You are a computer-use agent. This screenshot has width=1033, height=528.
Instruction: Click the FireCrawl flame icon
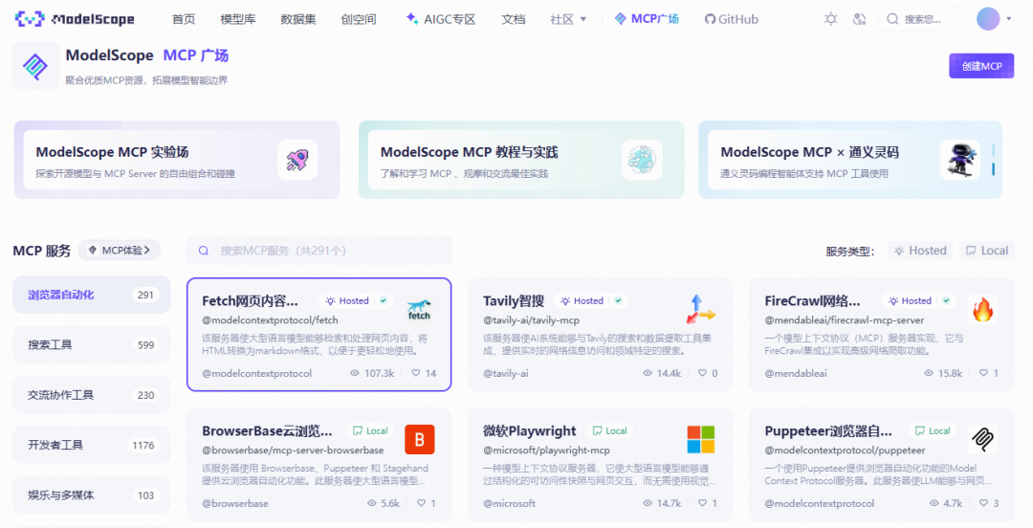coord(982,309)
